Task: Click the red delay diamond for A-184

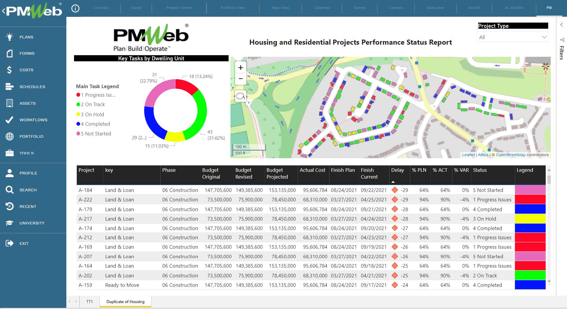Action: click(395, 190)
